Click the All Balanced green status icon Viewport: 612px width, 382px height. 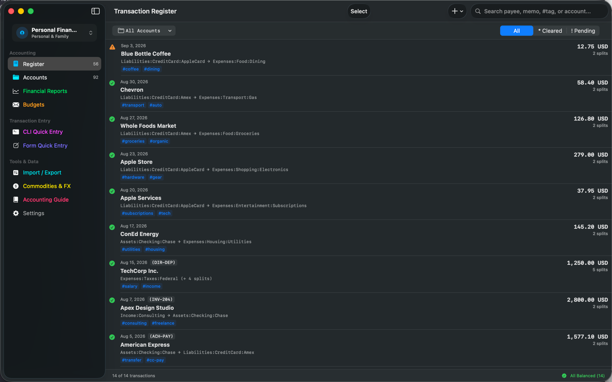click(564, 376)
